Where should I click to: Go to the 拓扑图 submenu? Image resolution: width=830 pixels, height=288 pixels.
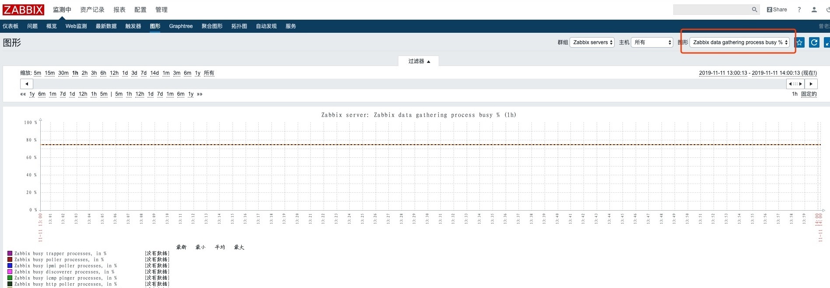239,26
